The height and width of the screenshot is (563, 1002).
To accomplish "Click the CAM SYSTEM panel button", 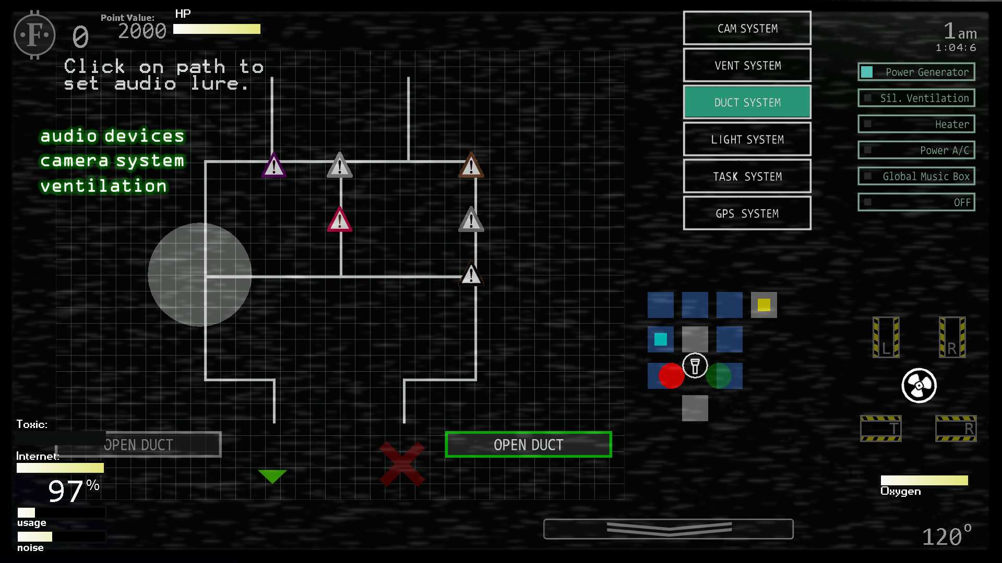I will point(747,28).
